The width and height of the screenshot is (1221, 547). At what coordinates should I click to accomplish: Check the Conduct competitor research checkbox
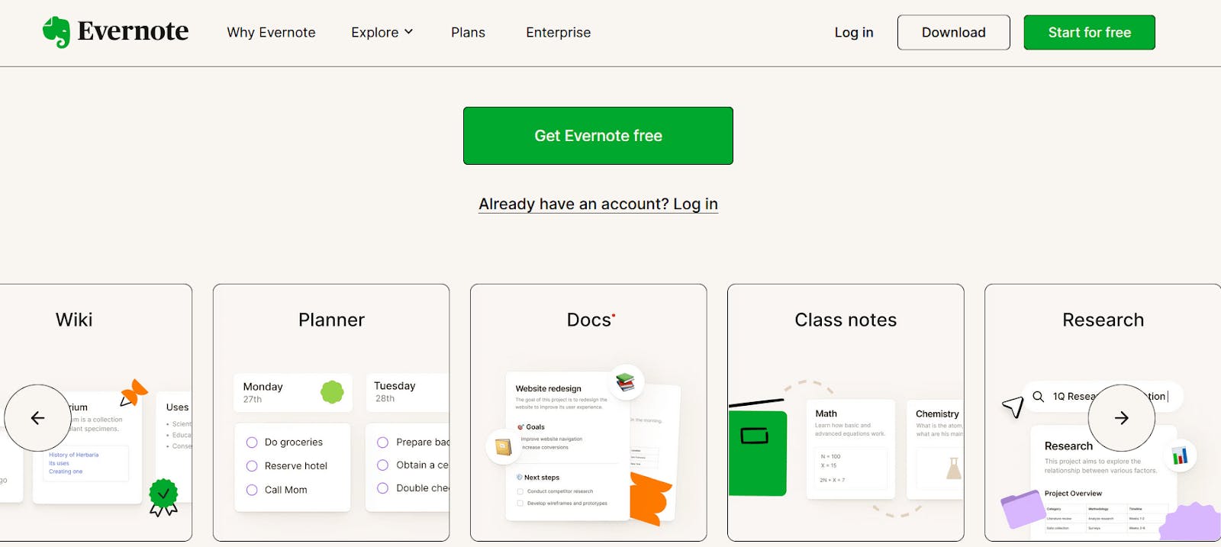tap(520, 491)
